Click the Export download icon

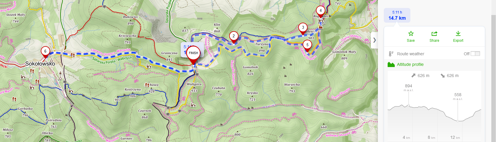[x=458, y=34]
